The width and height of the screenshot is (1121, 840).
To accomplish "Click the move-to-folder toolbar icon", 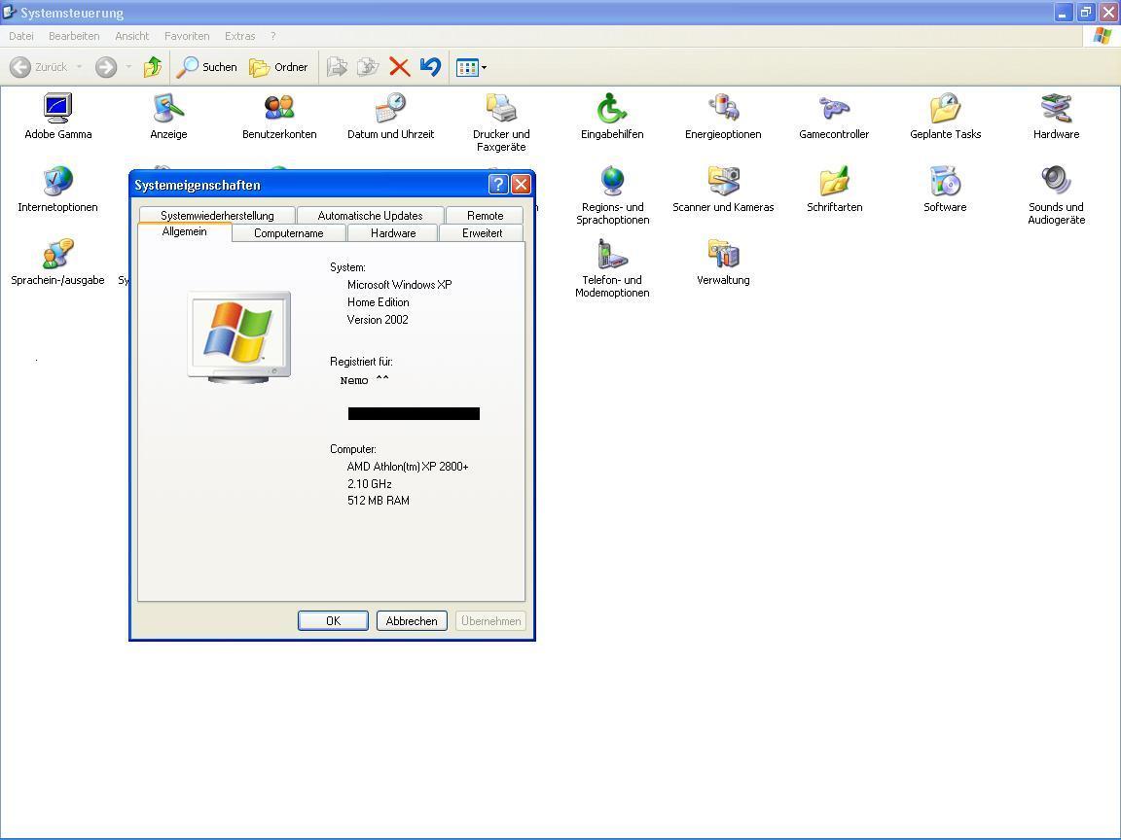I will tap(337, 67).
